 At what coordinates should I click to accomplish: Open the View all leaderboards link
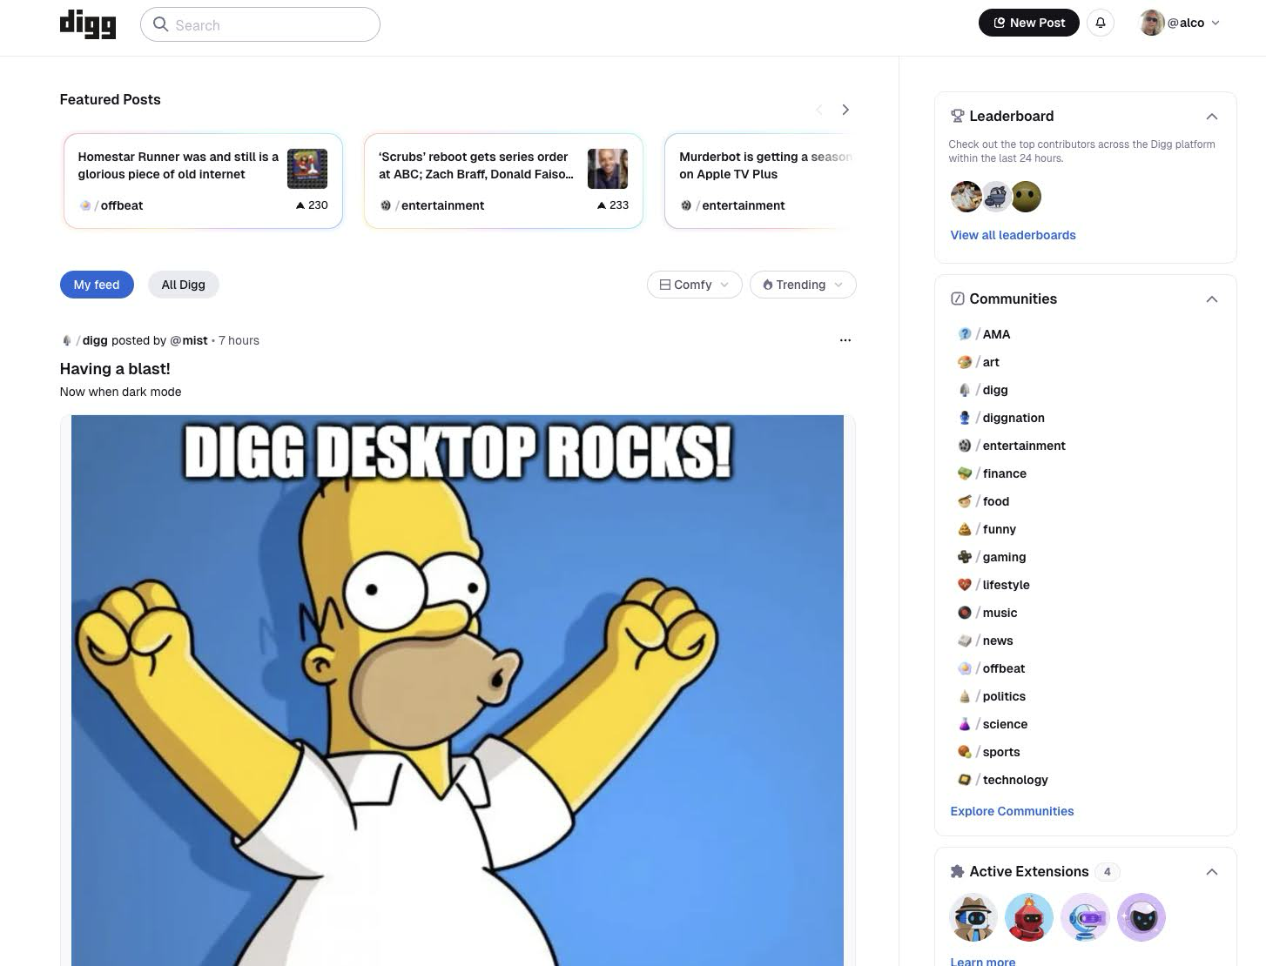tap(1013, 235)
